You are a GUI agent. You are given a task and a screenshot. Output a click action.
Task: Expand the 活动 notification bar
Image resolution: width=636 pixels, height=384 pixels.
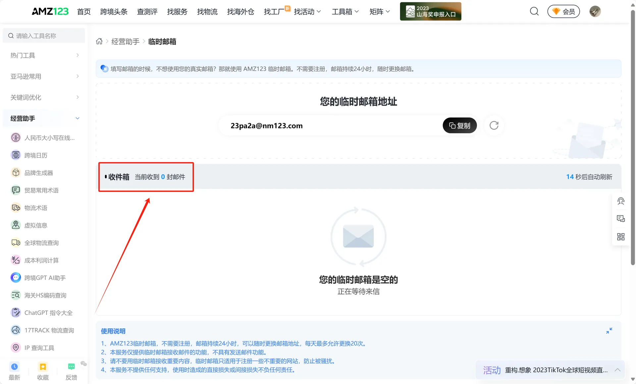617,370
